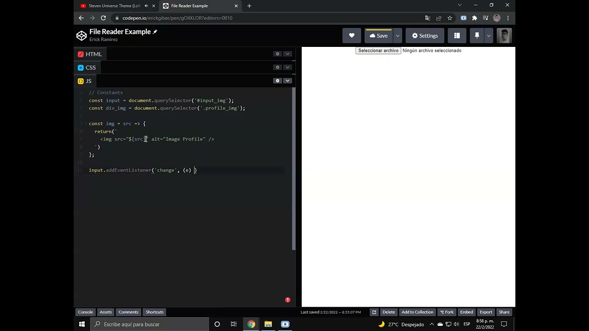Fork this pen
This screenshot has width=589, height=331.
(x=446, y=312)
